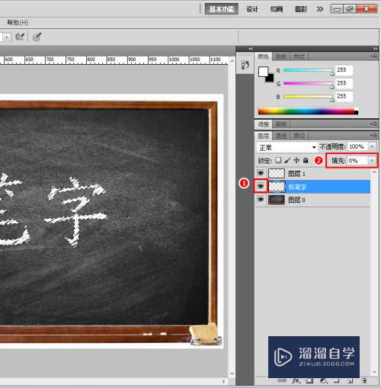Screen dimensions: 381x388
Task: Hide the 图层 1 layer
Action: 261,174
